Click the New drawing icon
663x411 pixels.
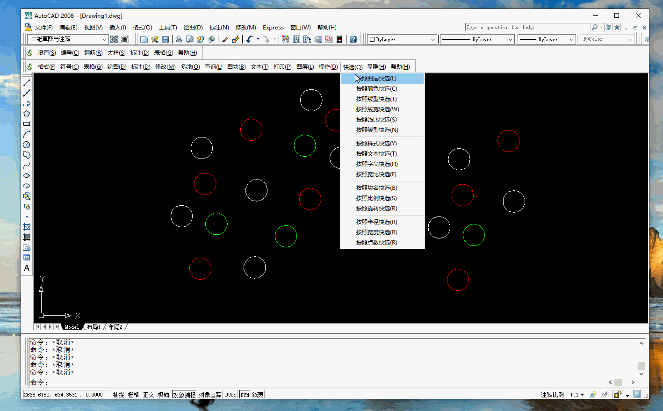tap(144, 39)
